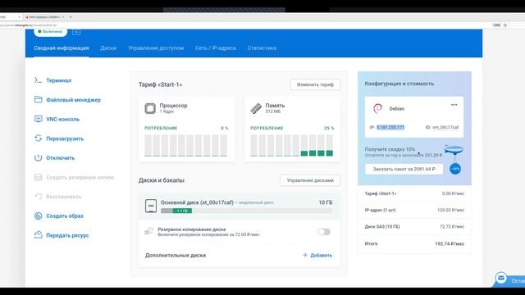
Task: Click the memory consumption bar chart
Action: 292,146
